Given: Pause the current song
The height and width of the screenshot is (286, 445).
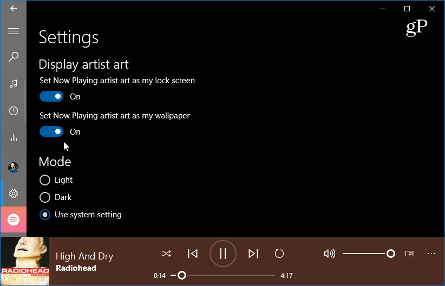Looking at the screenshot, I should click(223, 254).
